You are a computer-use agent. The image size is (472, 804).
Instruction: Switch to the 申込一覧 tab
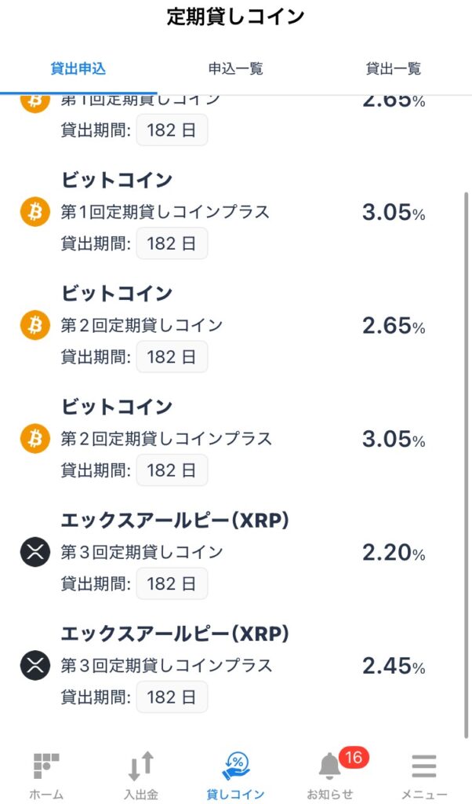(235, 69)
